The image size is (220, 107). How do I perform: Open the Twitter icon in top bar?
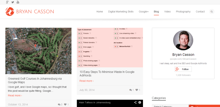13,2
